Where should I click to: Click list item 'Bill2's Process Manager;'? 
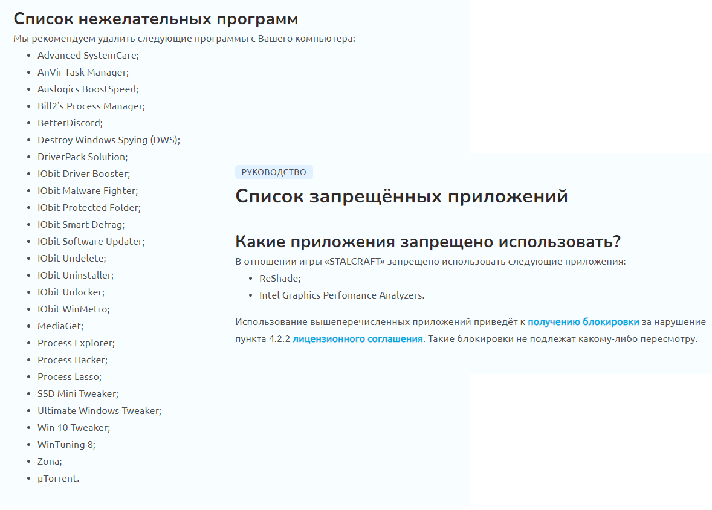click(x=91, y=106)
